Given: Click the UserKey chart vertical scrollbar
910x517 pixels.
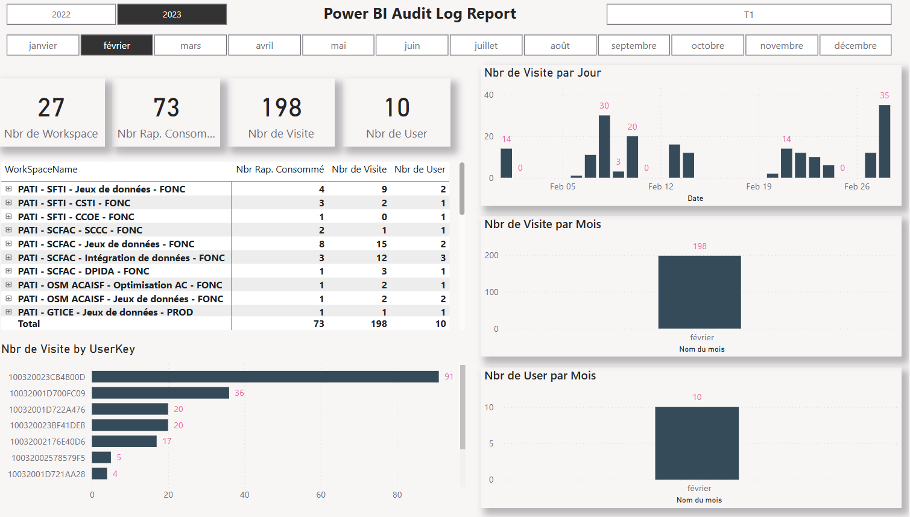Looking at the screenshot, I should pos(463,407).
